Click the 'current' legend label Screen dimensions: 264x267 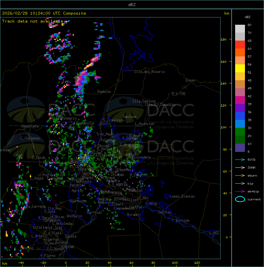254,199
